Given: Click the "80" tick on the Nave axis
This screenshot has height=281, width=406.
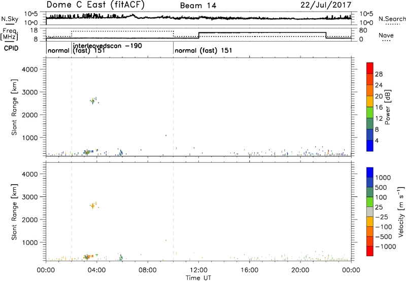Looking at the screenshot, I should pos(363,30).
